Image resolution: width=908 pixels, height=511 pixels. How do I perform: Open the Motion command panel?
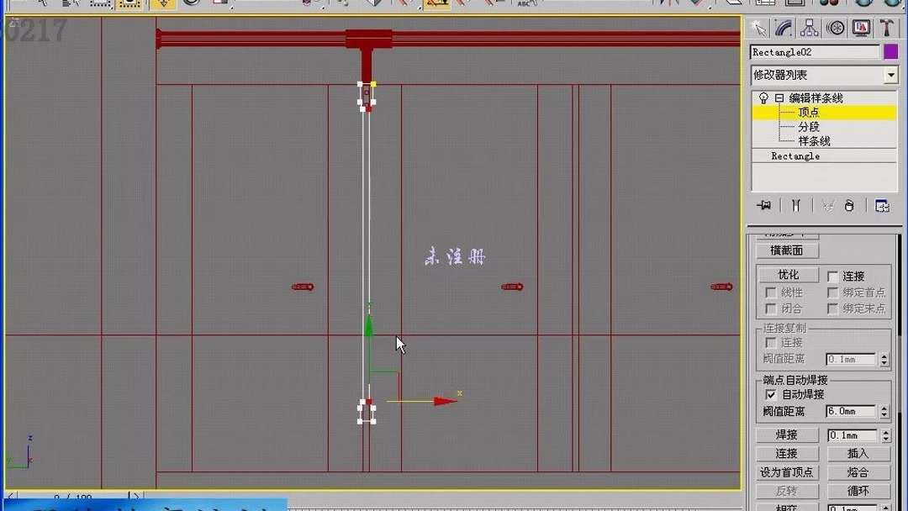pos(835,28)
